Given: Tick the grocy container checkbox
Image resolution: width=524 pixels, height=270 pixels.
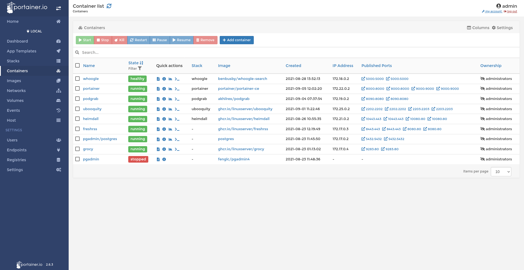Looking at the screenshot, I should [77, 149].
